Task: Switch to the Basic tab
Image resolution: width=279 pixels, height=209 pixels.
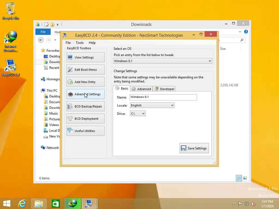Action: (122, 88)
